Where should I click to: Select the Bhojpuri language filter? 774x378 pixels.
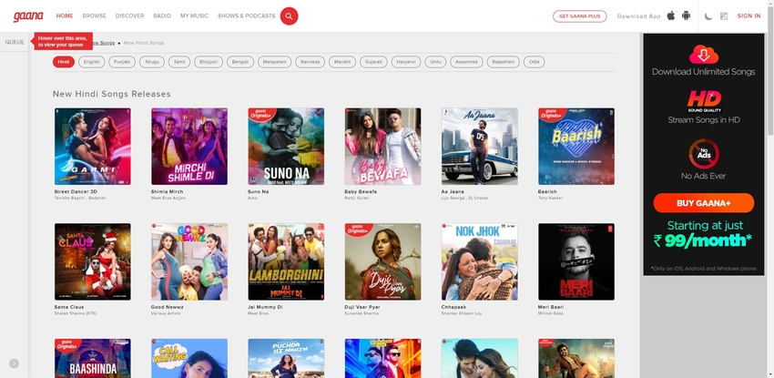point(209,62)
